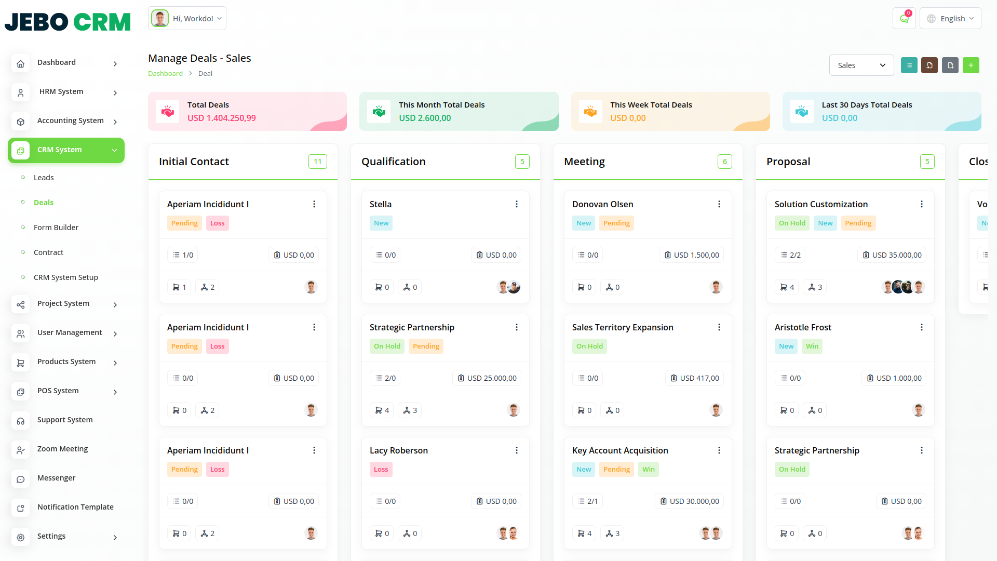Click the Messenger sidebar icon

[x=21, y=479]
